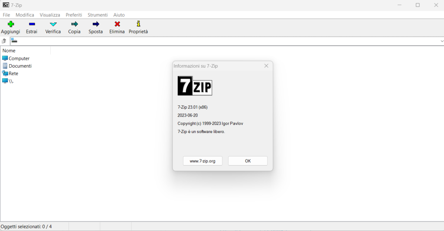The width and height of the screenshot is (444, 231).
Task: Confirm the about dialog with OK
Action: point(248,161)
